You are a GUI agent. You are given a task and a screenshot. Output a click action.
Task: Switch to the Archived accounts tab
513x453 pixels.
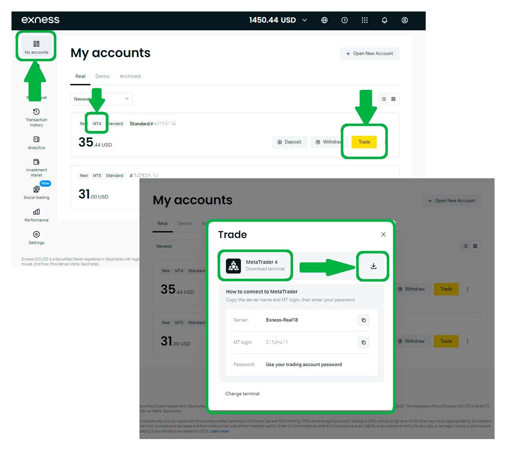pos(130,76)
